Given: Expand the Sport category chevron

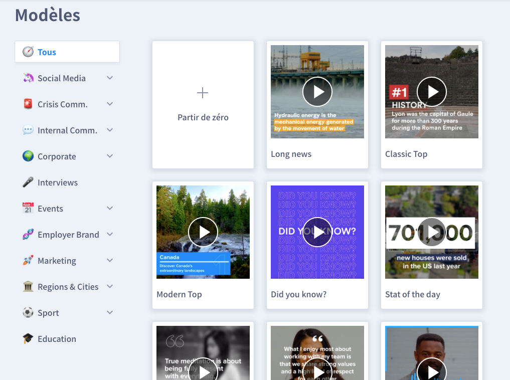Looking at the screenshot, I should point(110,312).
